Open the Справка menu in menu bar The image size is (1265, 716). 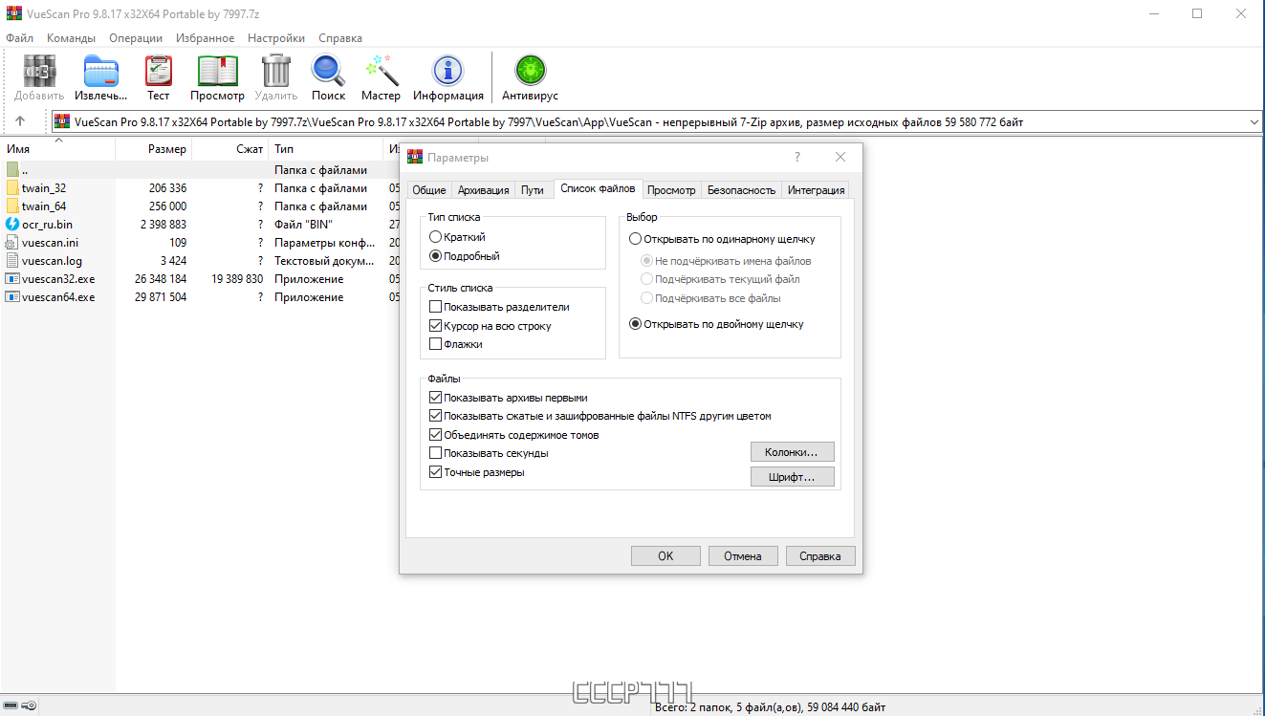(339, 38)
